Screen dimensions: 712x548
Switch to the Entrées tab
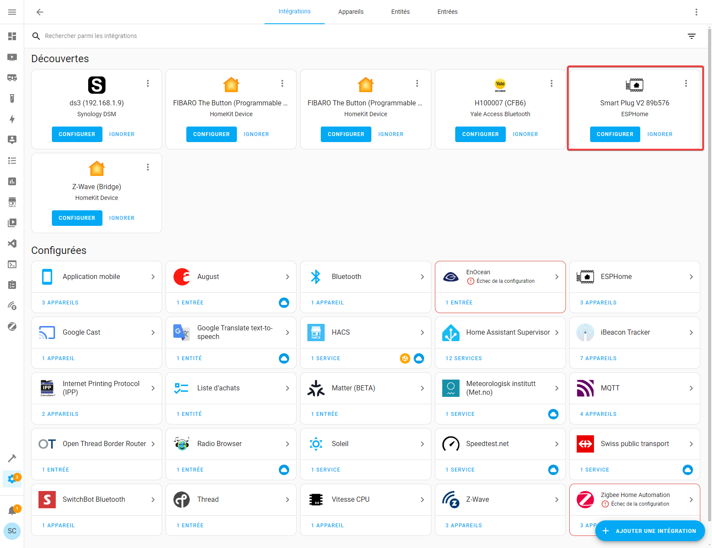(x=447, y=12)
